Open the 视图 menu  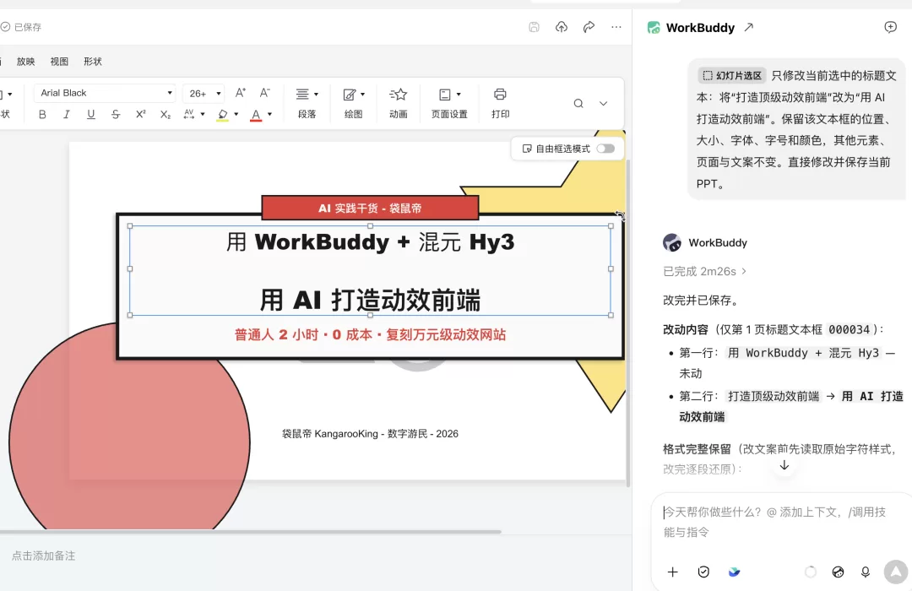pyautogui.click(x=59, y=62)
